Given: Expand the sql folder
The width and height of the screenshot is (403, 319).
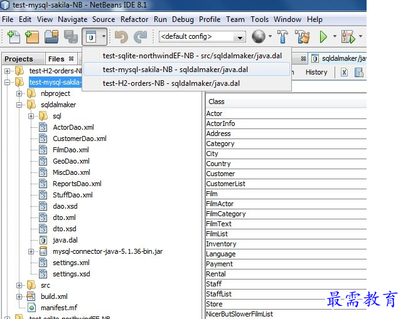Looking at the screenshot, I should (31, 117).
